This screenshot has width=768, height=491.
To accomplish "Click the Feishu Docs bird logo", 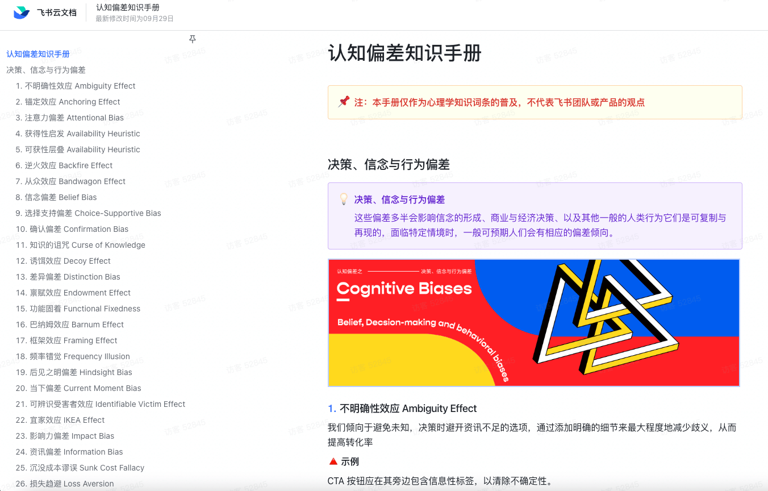I will pyautogui.click(x=22, y=13).
